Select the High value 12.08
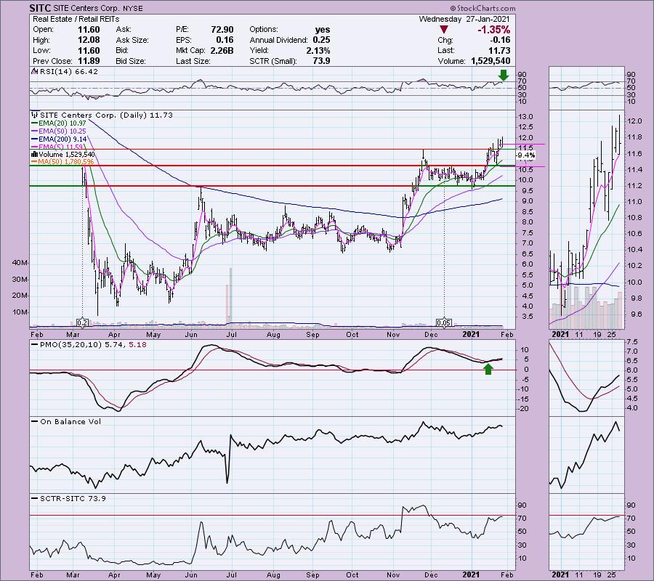 pos(89,40)
